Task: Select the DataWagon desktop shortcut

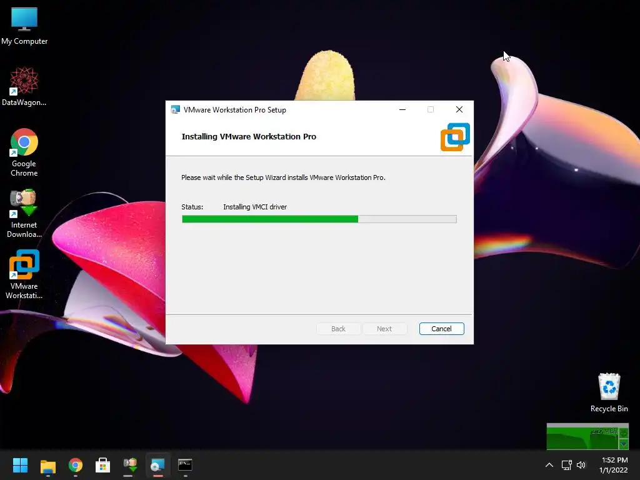Action: (x=24, y=86)
